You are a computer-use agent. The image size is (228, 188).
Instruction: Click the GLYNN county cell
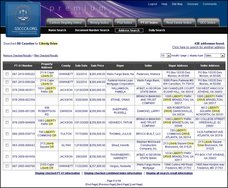66,145
